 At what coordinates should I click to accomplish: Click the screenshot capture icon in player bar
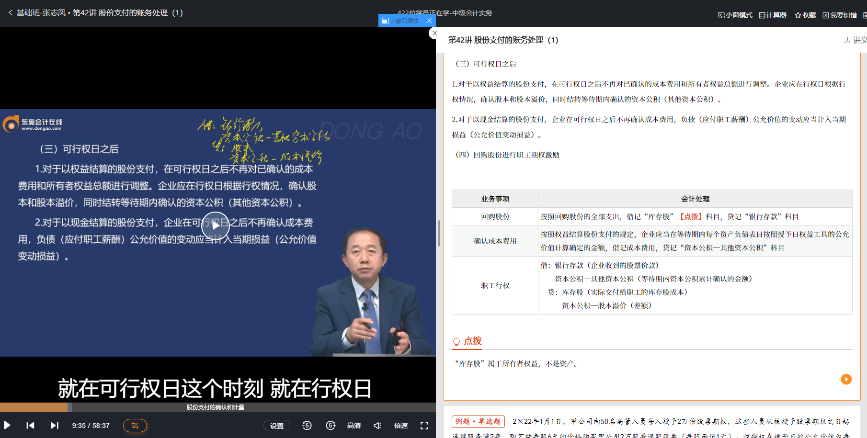coord(135,425)
